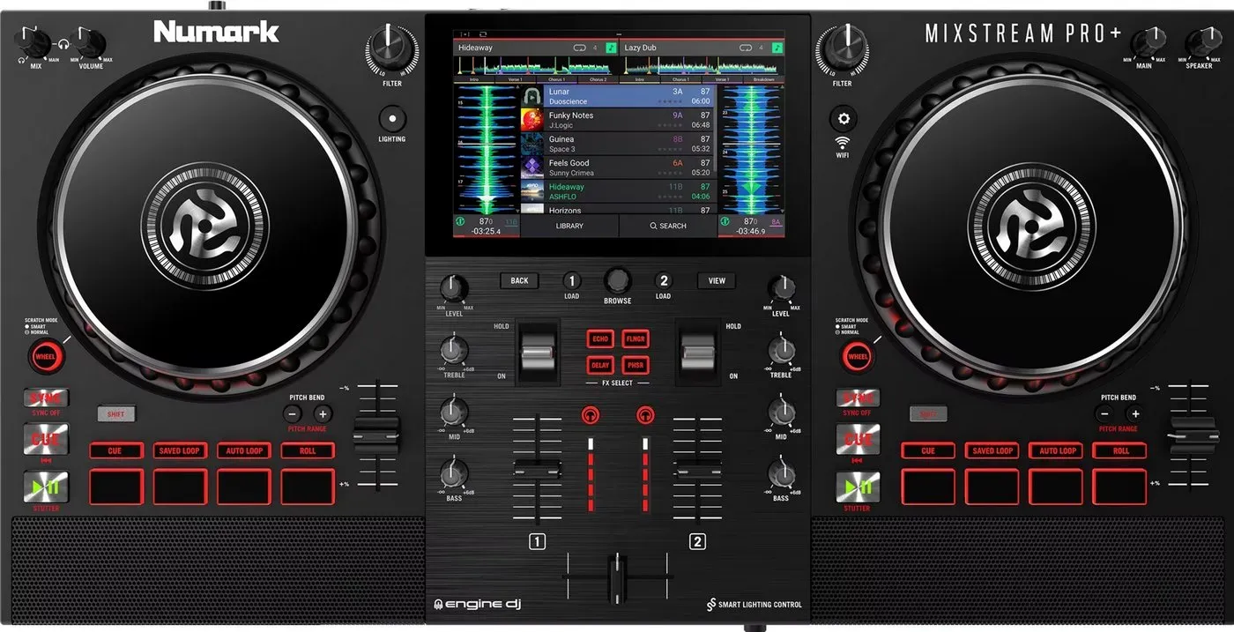1234x632 pixels.
Task: Toggle deck 1 WHEEL scratch mode button
Action: point(46,357)
